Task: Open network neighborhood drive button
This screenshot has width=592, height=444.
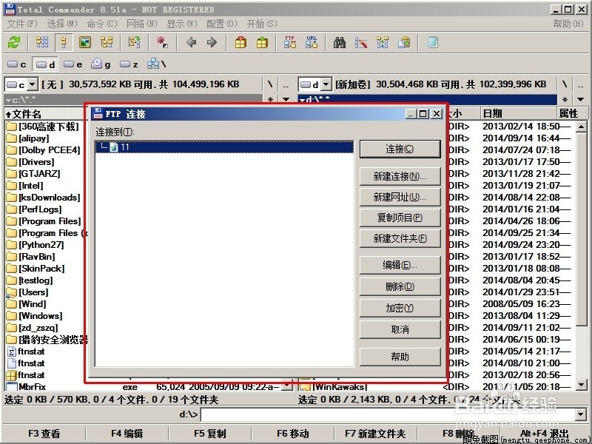Action: coord(156,64)
